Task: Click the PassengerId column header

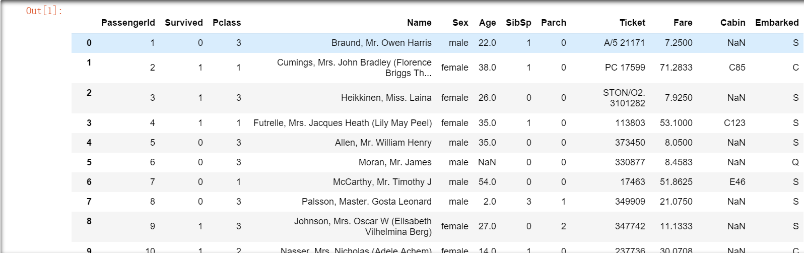Action: click(x=128, y=23)
